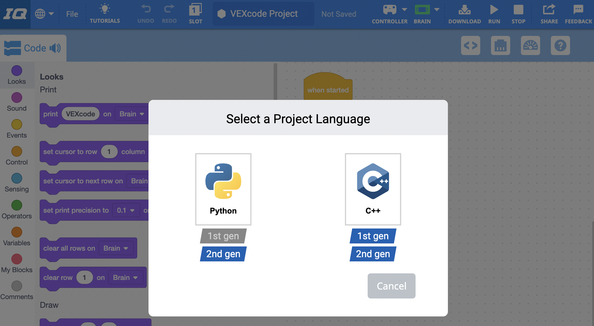Select 2nd gen for Python
This screenshot has width=594, height=326.
(223, 254)
